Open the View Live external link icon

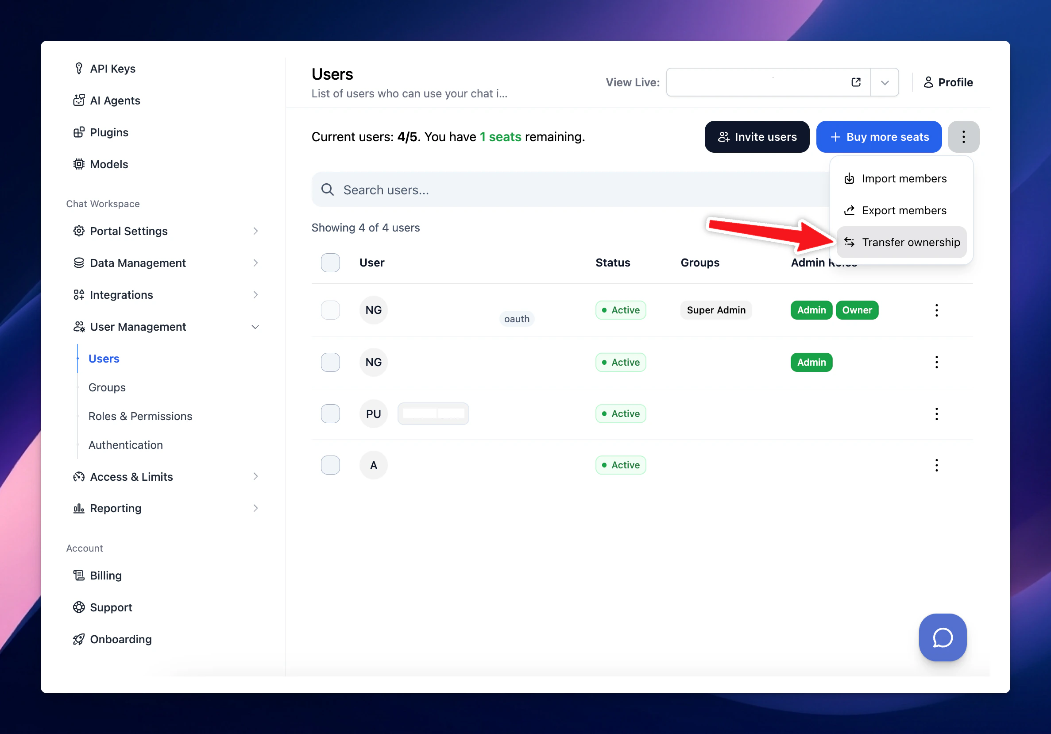856,82
